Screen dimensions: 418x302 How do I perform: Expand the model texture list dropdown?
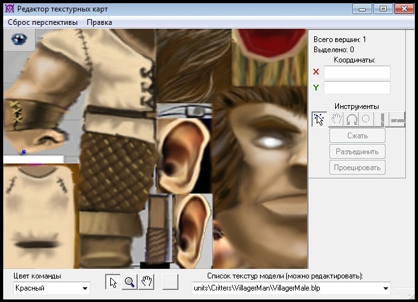[x=386, y=289]
